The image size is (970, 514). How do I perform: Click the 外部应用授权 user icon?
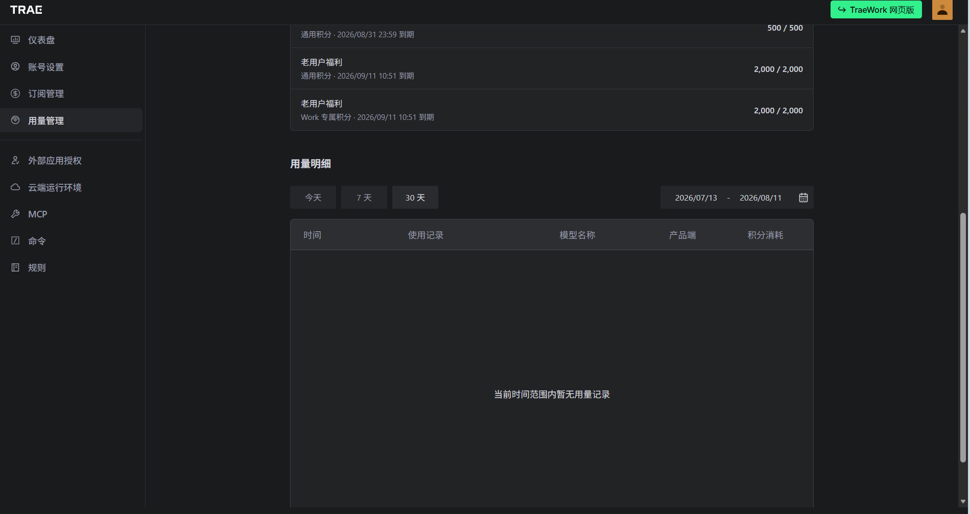click(x=15, y=160)
